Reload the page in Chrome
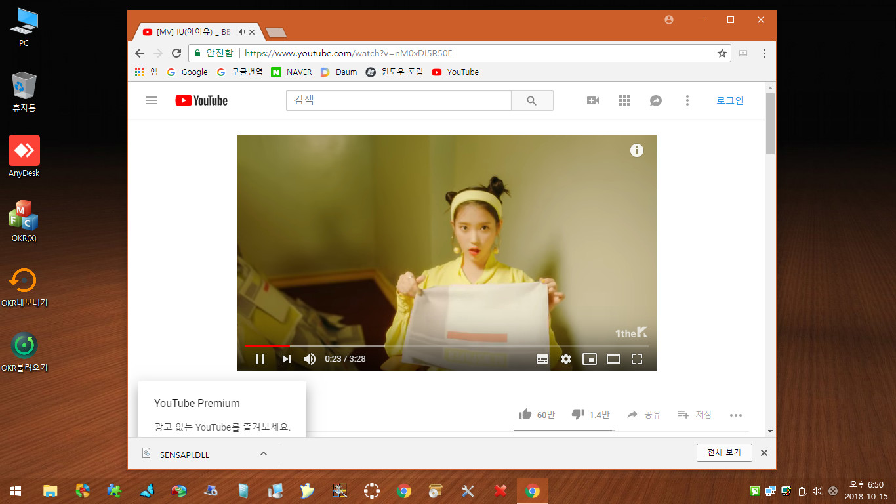Image resolution: width=896 pixels, height=504 pixels. (x=176, y=53)
